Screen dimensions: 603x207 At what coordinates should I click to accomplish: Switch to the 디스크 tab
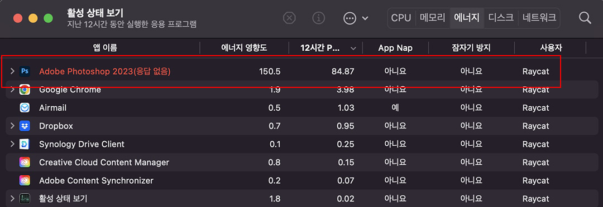pos(501,18)
